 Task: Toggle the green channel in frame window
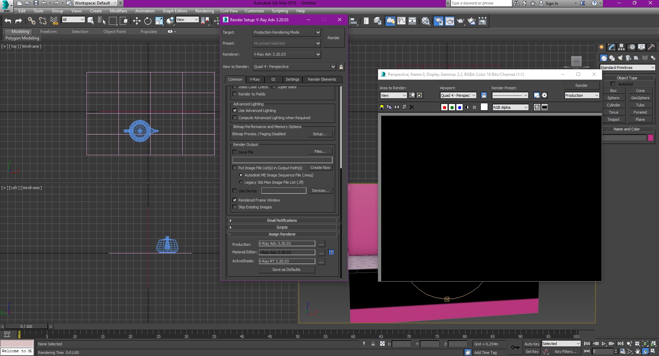click(452, 107)
